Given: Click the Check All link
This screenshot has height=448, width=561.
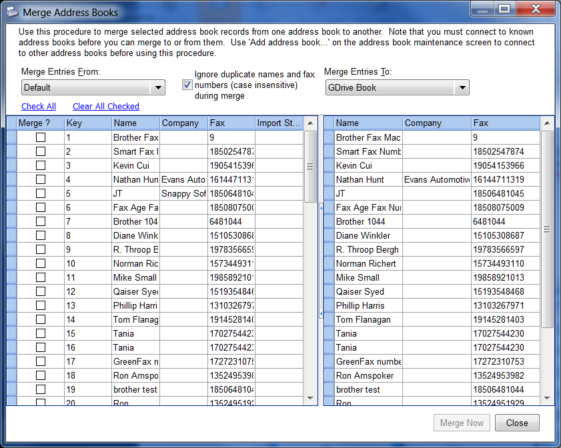Looking at the screenshot, I should [39, 107].
